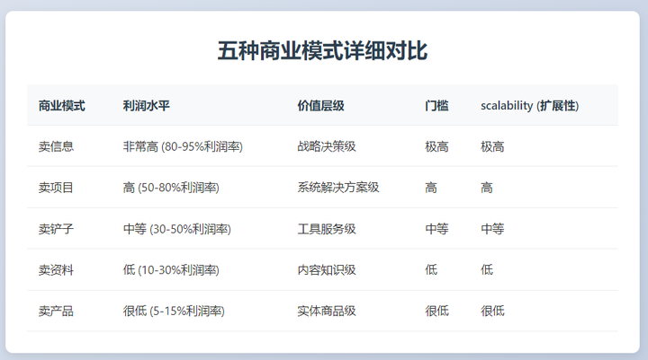Select 卖产品 row's 门槛 value 很低
This screenshot has width=648, height=360.
point(436,311)
